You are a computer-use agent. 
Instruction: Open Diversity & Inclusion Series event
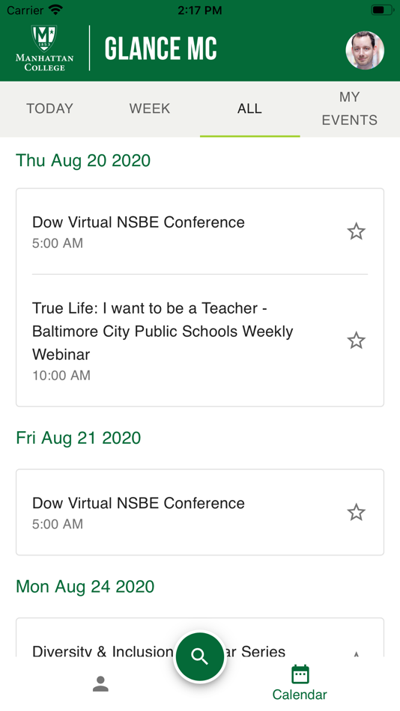[x=200, y=638]
